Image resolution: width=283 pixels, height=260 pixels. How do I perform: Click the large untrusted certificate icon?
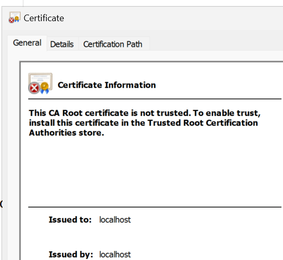(40, 84)
